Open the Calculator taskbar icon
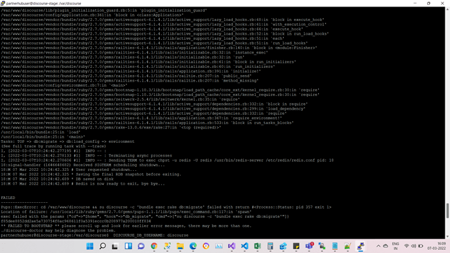 pyautogui.click(x=270, y=246)
